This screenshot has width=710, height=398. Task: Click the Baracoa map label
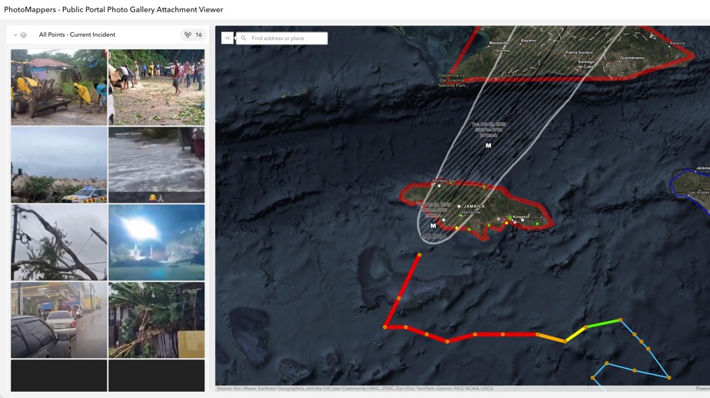pyautogui.click(x=678, y=43)
